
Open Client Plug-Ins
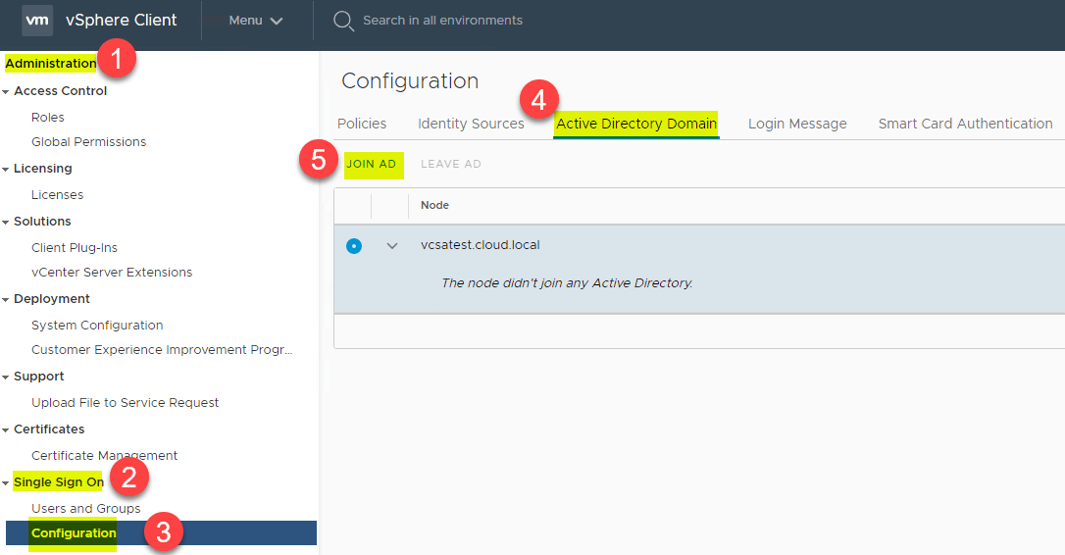pos(74,248)
